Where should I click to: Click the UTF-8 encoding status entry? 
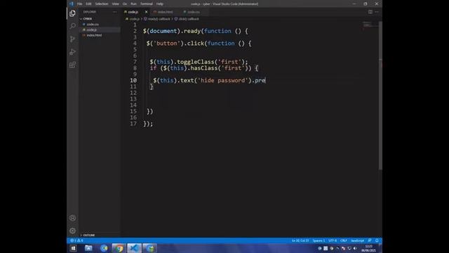(333, 240)
